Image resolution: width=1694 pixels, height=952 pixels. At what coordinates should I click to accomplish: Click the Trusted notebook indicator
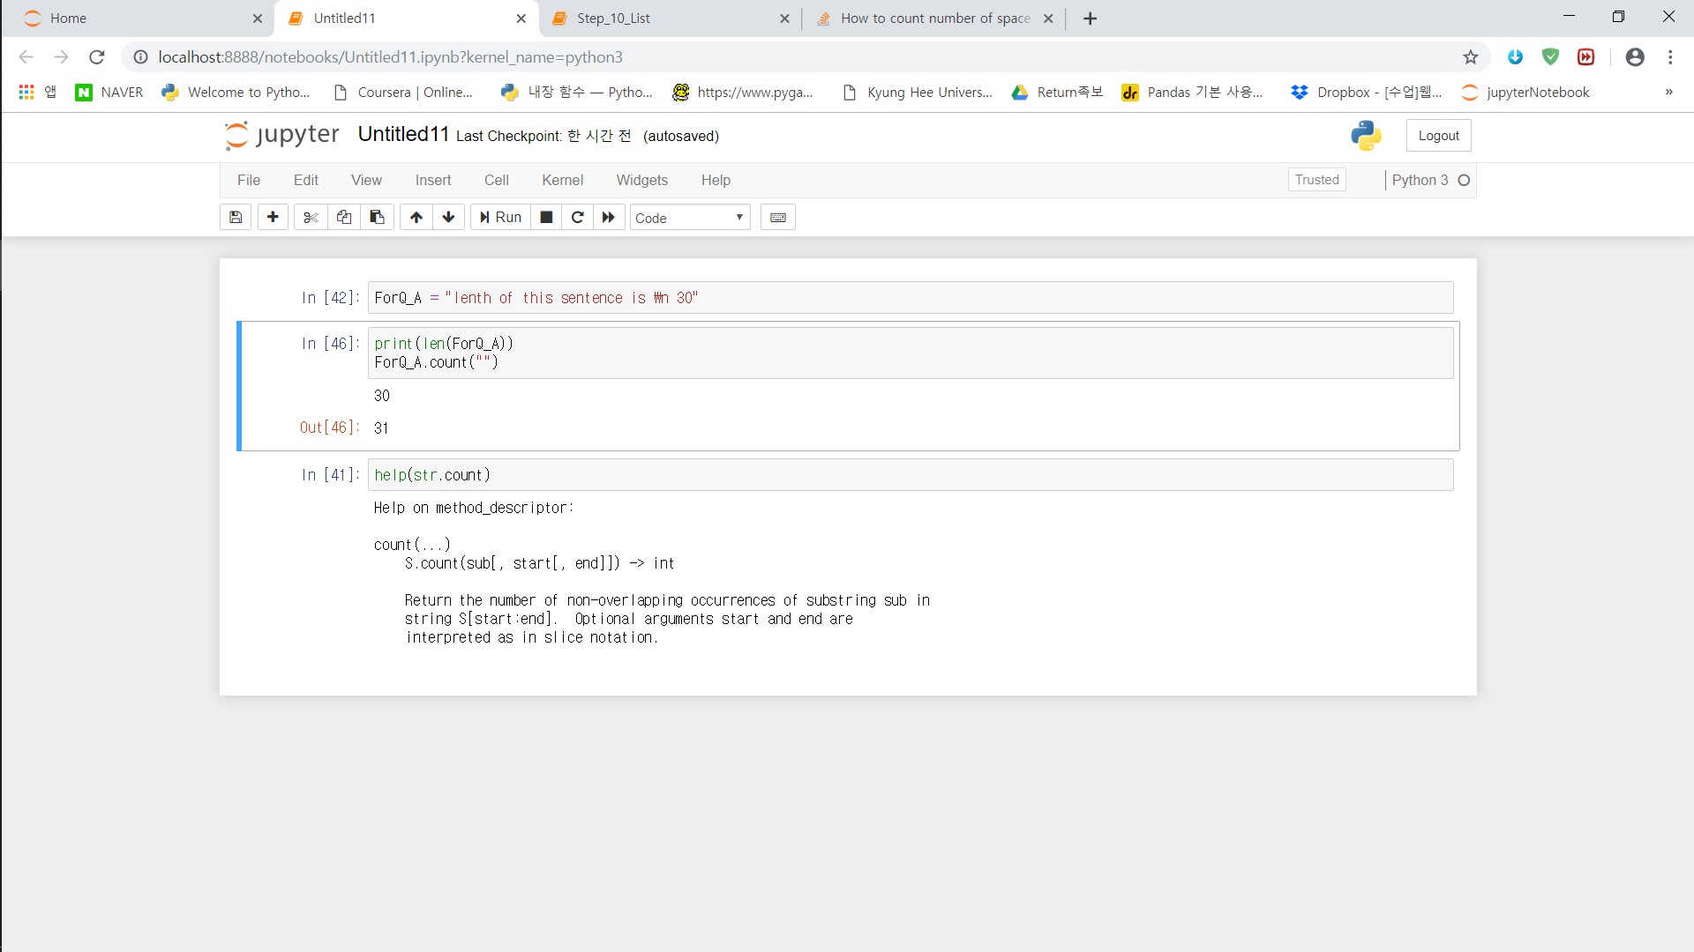1317,180
